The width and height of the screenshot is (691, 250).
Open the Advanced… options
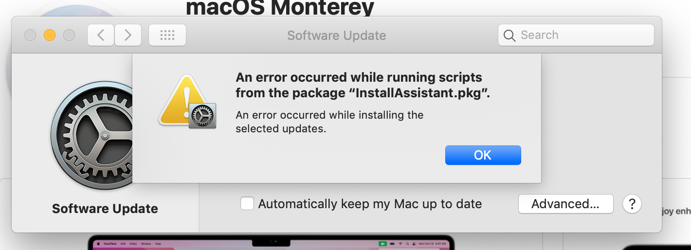[565, 204]
